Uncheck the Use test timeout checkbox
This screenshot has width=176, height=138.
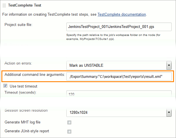click(5, 86)
